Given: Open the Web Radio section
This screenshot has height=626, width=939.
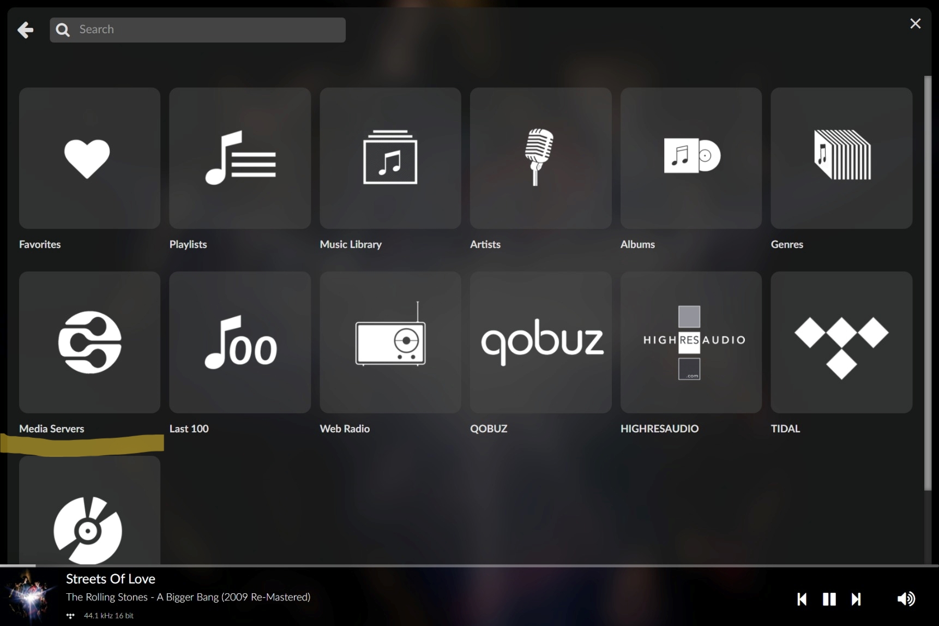Looking at the screenshot, I should click(x=389, y=342).
